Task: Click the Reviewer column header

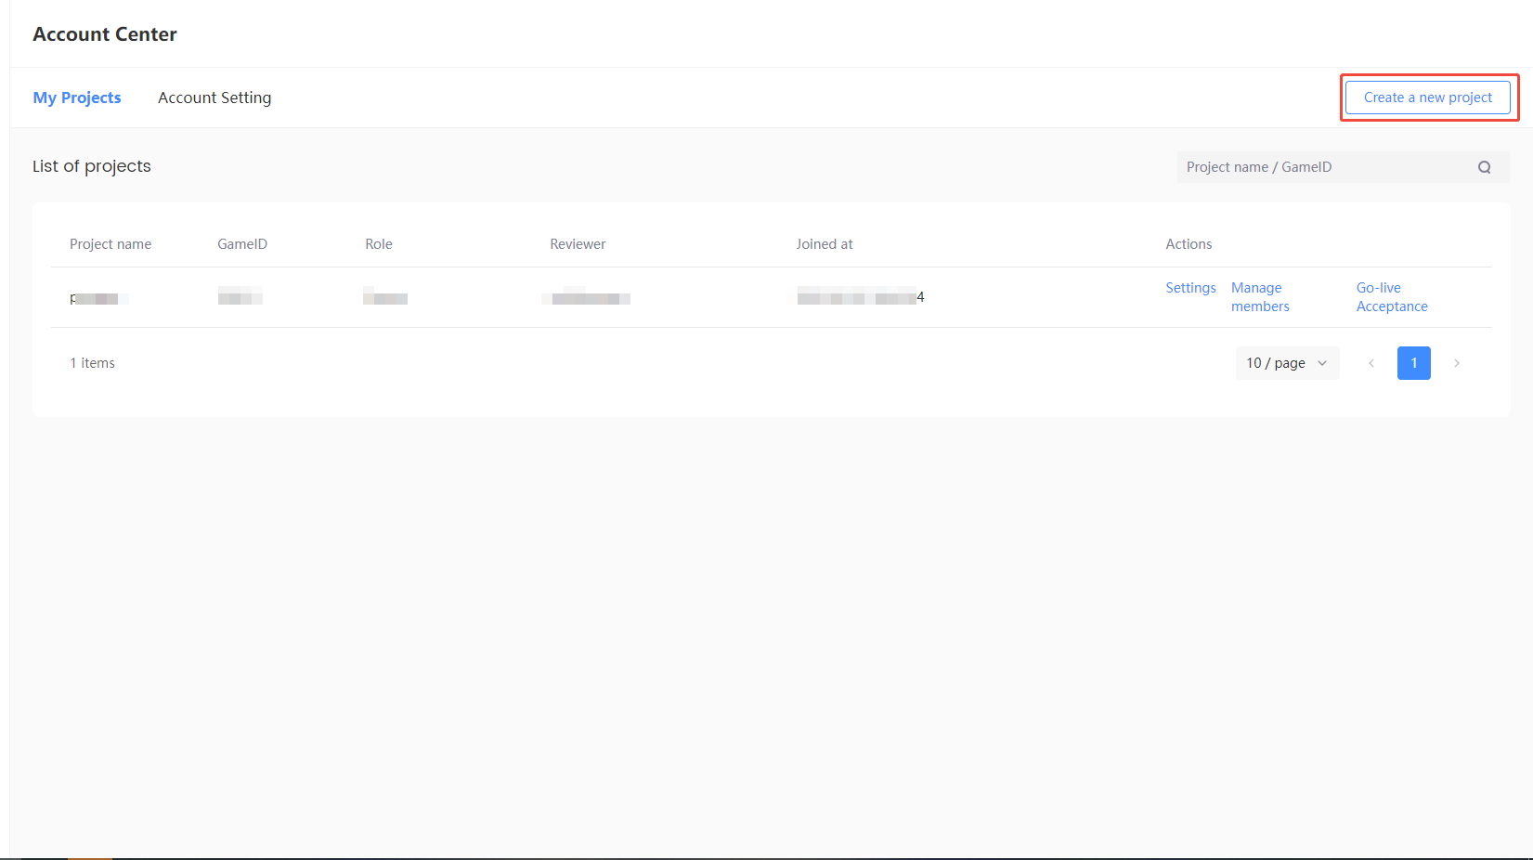Action: pos(578,244)
